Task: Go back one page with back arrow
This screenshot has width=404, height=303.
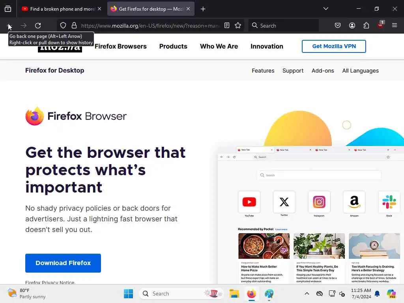Action: (9, 26)
